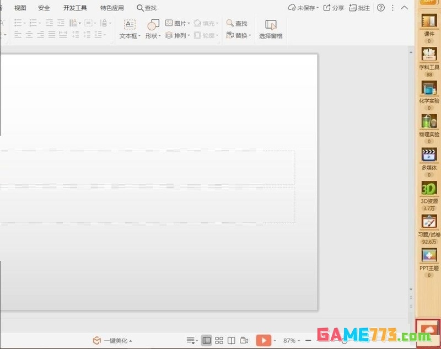
Task: Select the 多媒体 multimedia sidebar icon
Action: coord(429,155)
